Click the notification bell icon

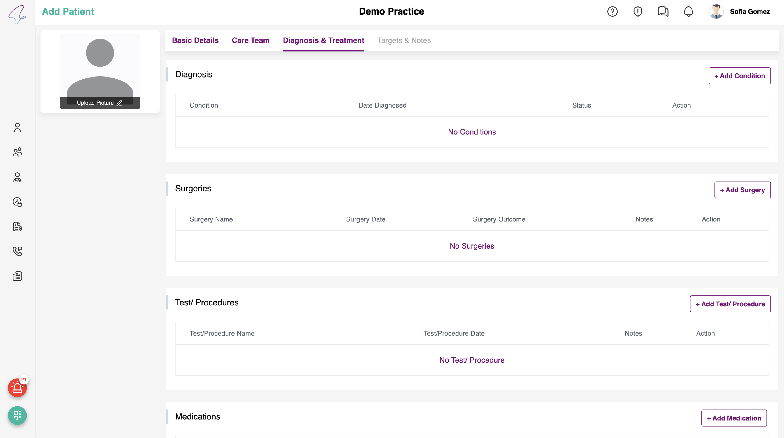click(688, 11)
